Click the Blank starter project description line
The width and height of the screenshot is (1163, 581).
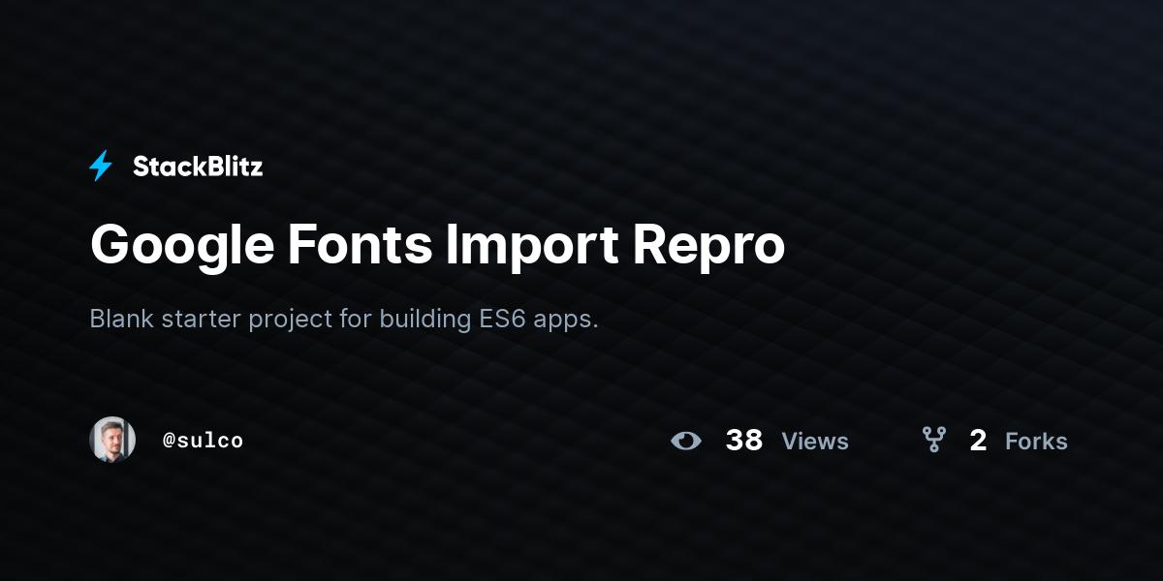(344, 320)
